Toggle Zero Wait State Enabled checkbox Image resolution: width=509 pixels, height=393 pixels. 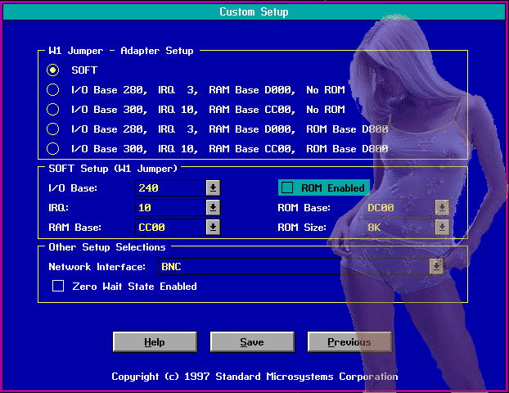pyautogui.click(x=58, y=287)
